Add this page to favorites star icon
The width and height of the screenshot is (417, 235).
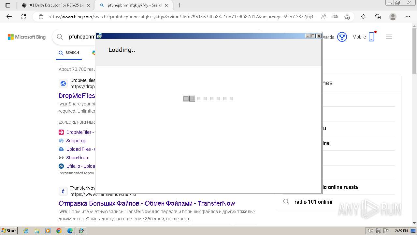tap(347, 17)
